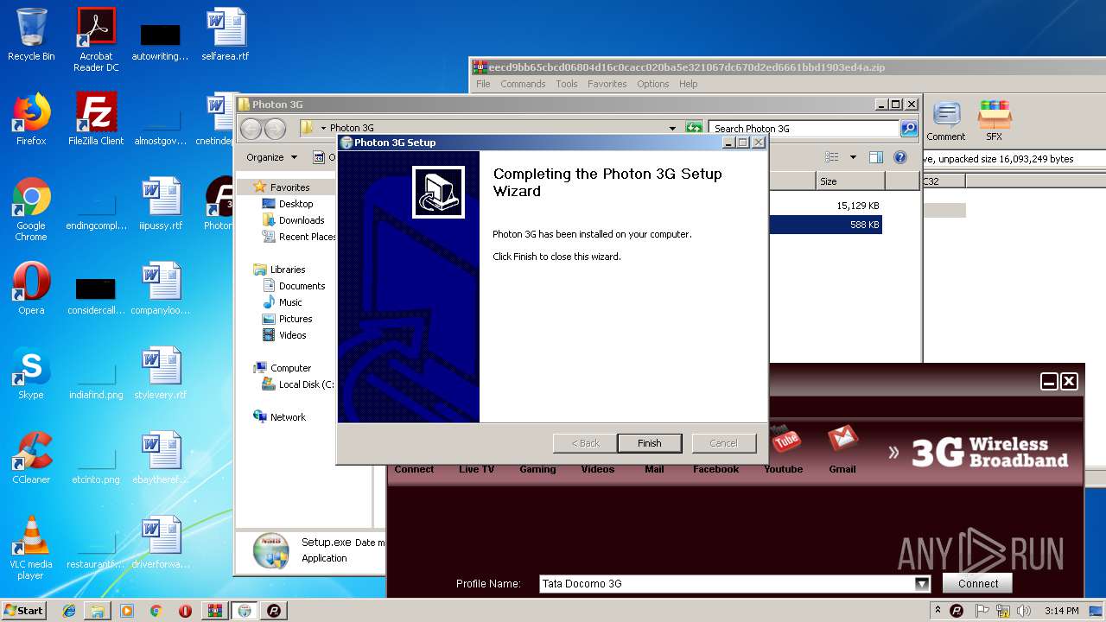Select Favorites in Explorer navigation pane

289,187
